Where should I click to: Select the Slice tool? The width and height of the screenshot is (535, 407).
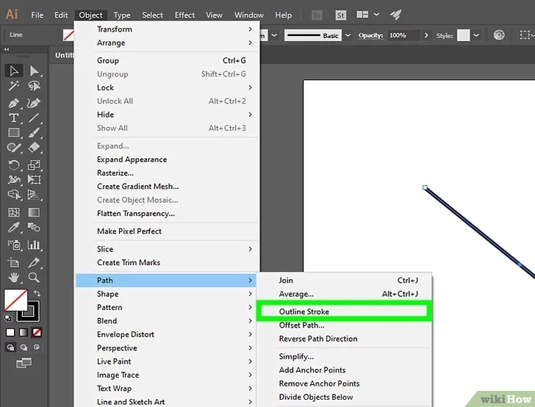[x=34, y=263]
